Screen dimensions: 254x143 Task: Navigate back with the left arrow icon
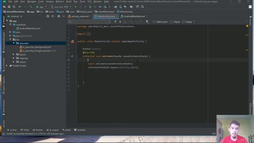pyautogui.click(x=20, y=7)
